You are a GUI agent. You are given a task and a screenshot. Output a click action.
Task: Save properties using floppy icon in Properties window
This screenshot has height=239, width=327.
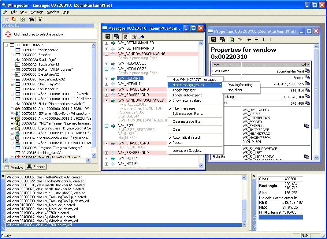pos(214,39)
